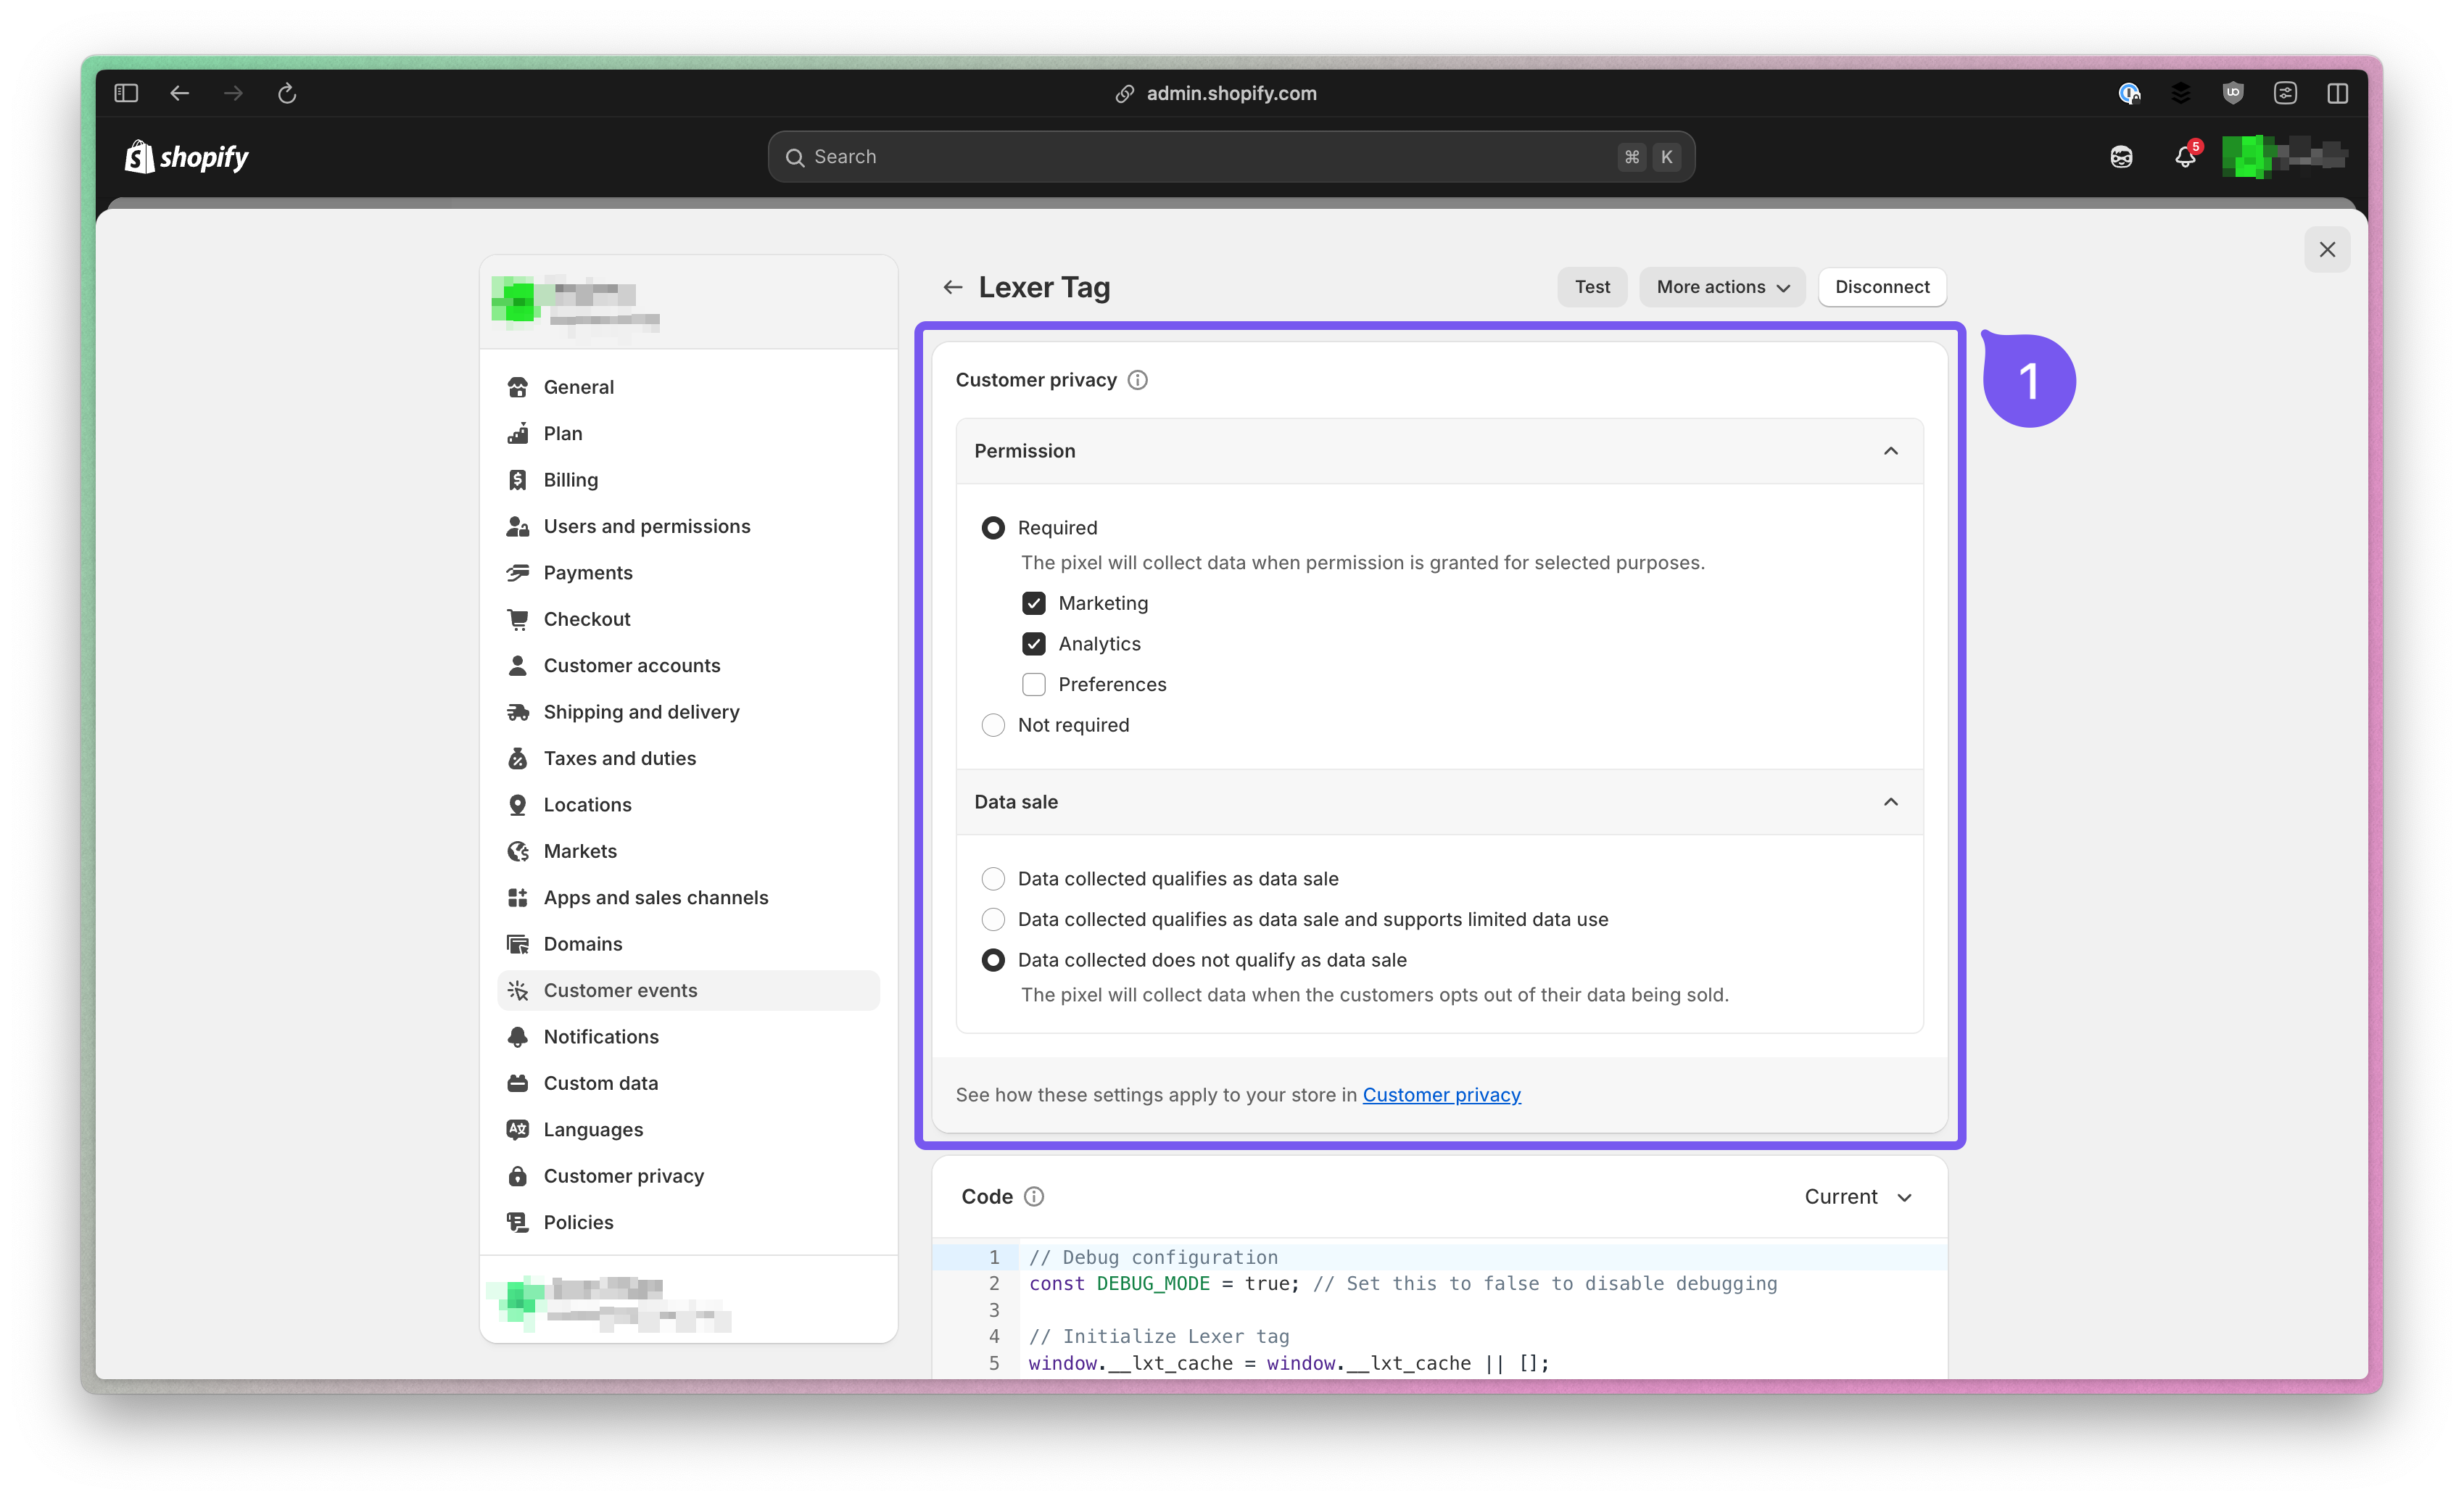This screenshot has height=1501, width=2464.
Task: Click the browser split view icon
Action: coord(2337,93)
